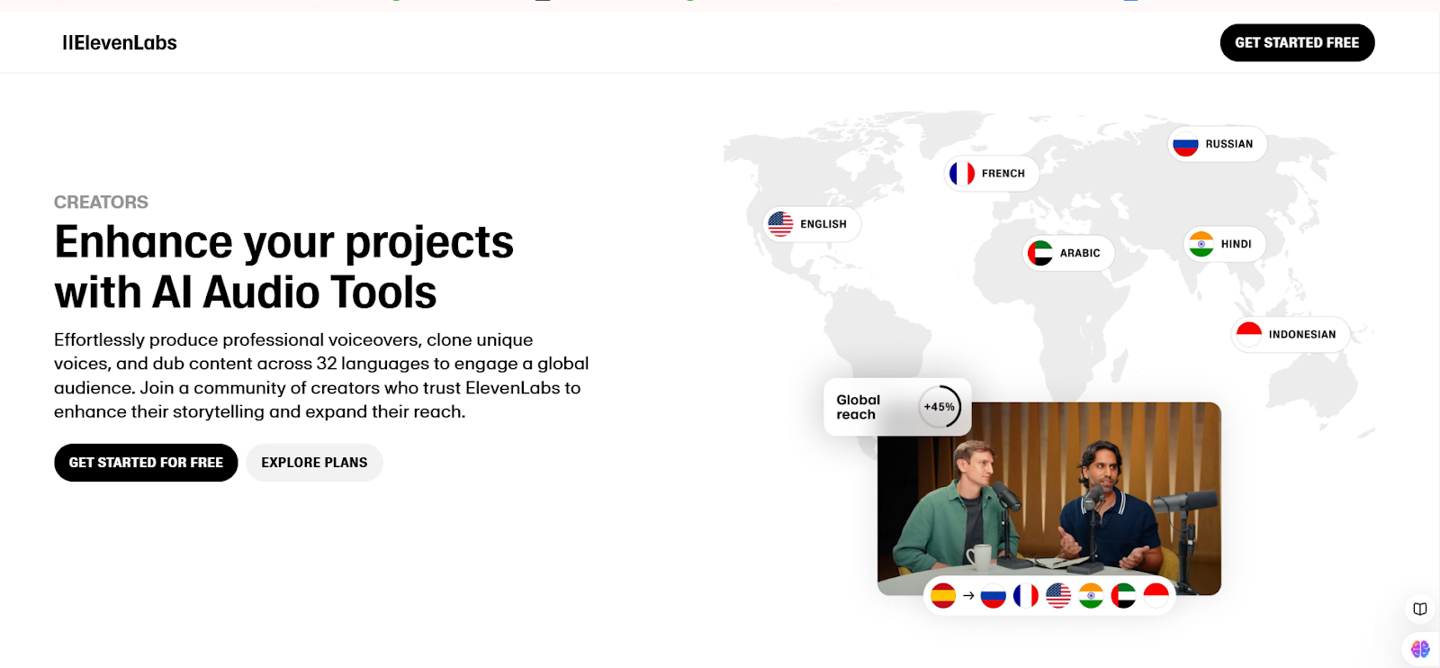Click the CREATORS heading label
The height and width of the screenshot is (668, 1440).
tap(101, 202)
